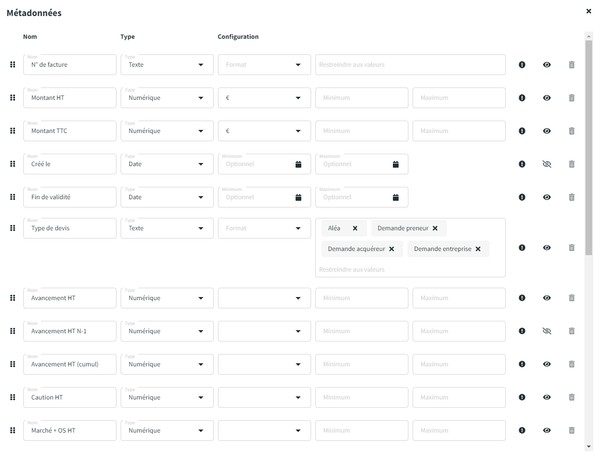Hide the Montant TTC field
Image resolution: width=601 pixels, height=459 pixels.
547,131
